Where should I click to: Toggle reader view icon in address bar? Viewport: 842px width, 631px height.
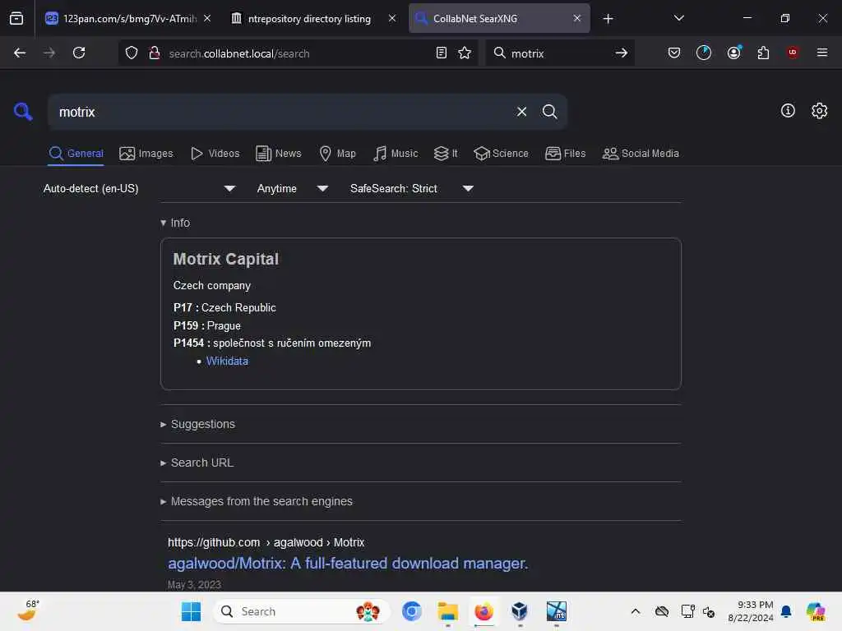[x=441, y=53]
